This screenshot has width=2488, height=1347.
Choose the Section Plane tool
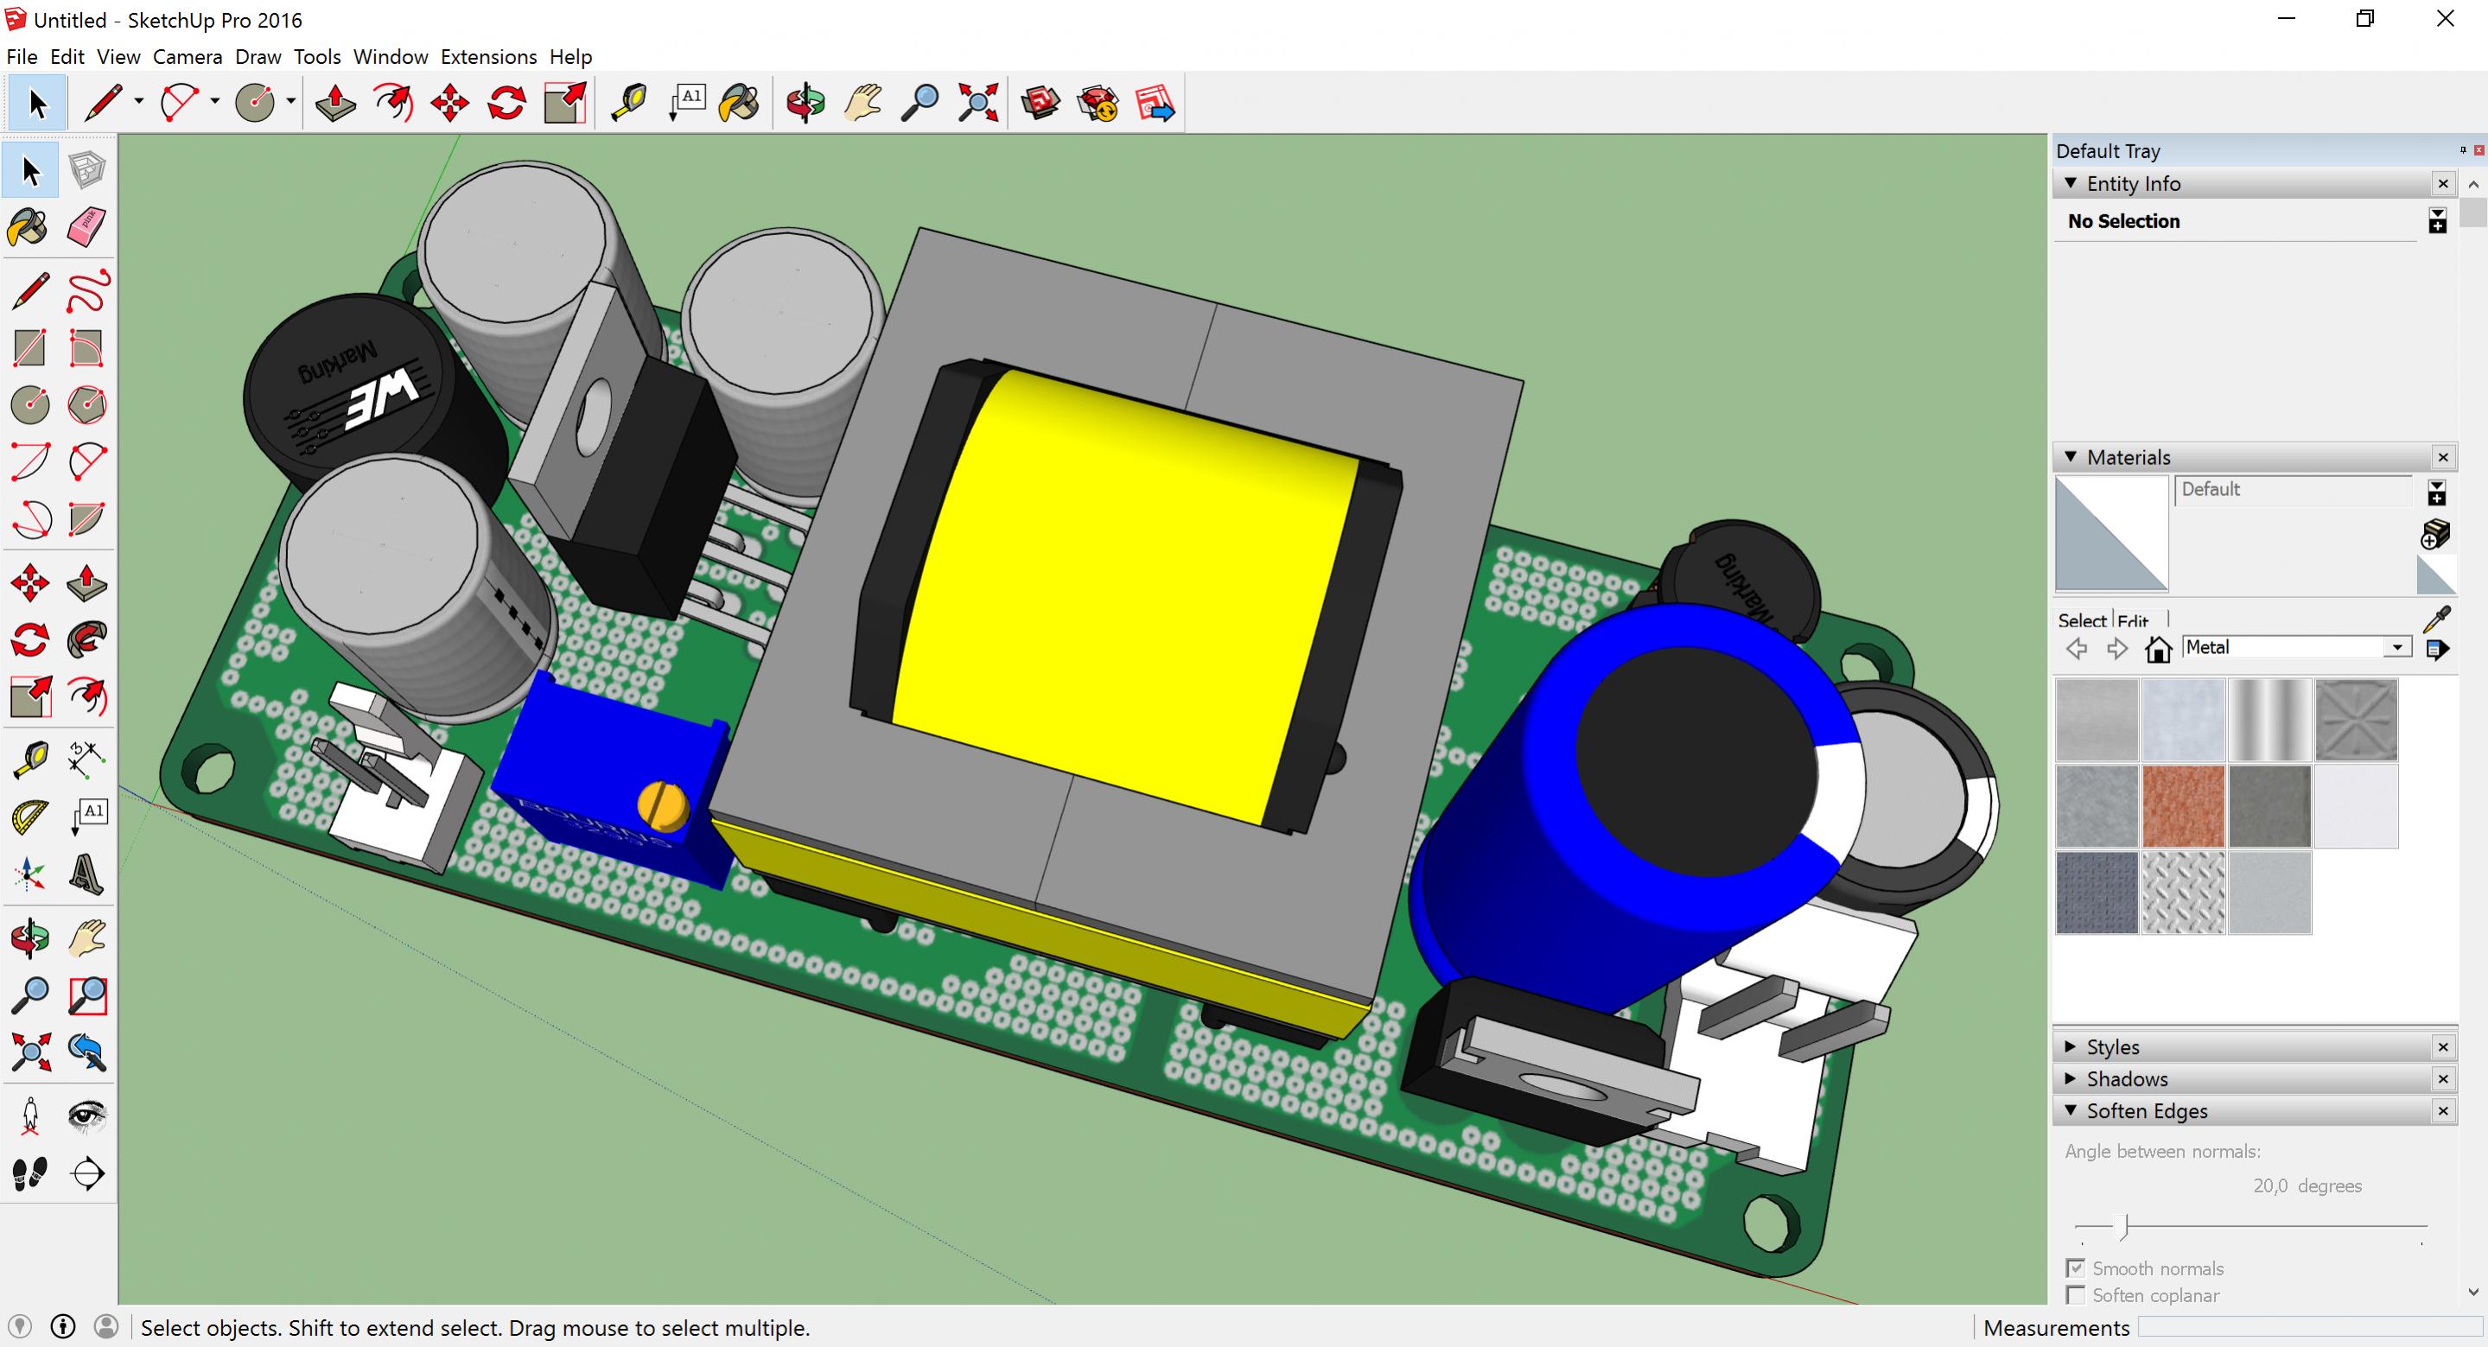pos(87,1173)
